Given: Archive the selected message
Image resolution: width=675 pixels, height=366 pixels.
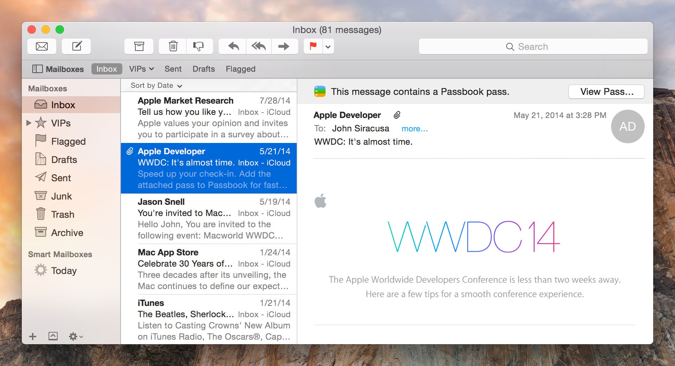Looking at the screenshot, I should click(x=139, y=46).
